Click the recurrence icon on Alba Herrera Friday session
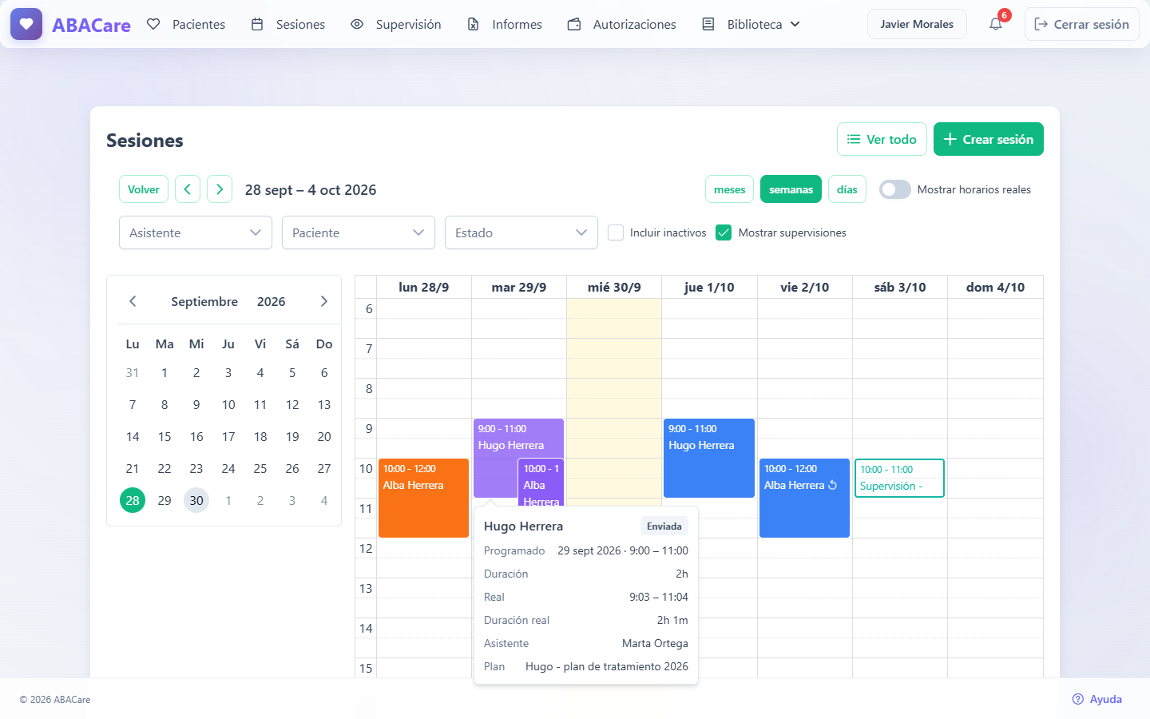Viewport: 1150px width, 719px height. coord(833,485)
